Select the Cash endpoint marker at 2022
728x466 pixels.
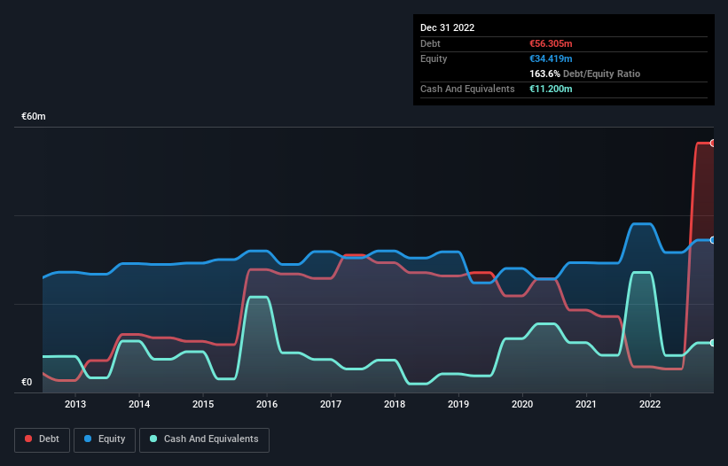click(x=713, y=343)
